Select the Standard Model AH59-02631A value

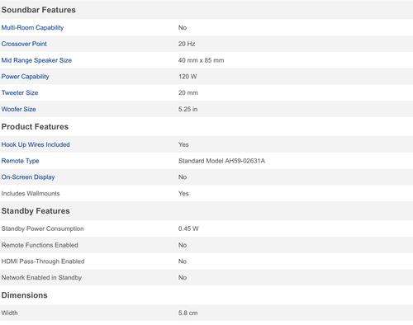click(x=222, y=161)
